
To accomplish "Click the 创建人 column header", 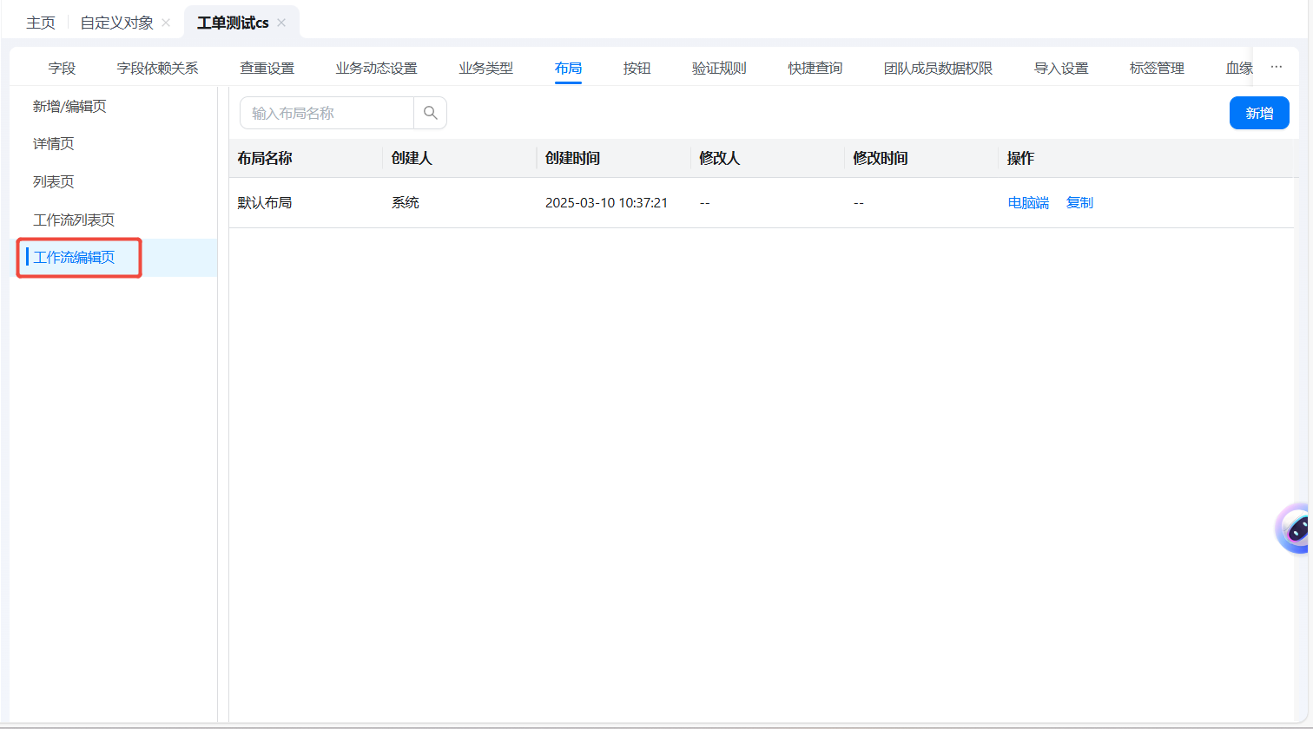I will [x=412, y=158].
